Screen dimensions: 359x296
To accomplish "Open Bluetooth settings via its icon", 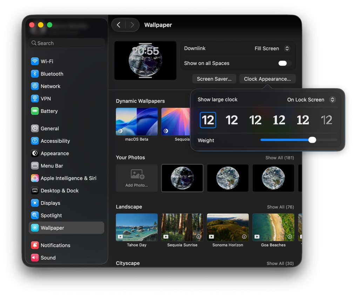I will [x=35, y=74].
